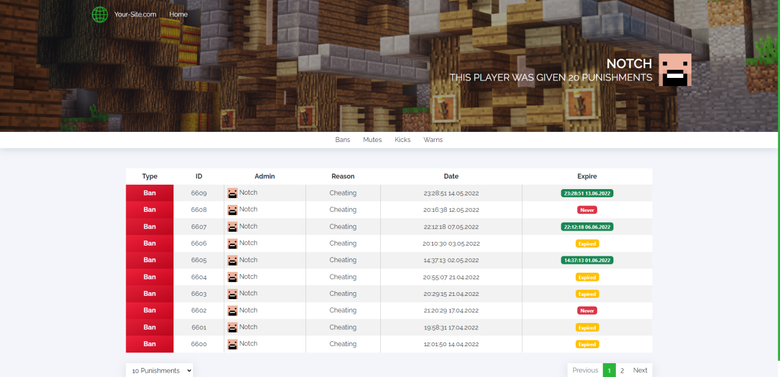Click the date 20:10:30 03.05.2022
Viewport: 780px width, 377px height.
(451, 243)
